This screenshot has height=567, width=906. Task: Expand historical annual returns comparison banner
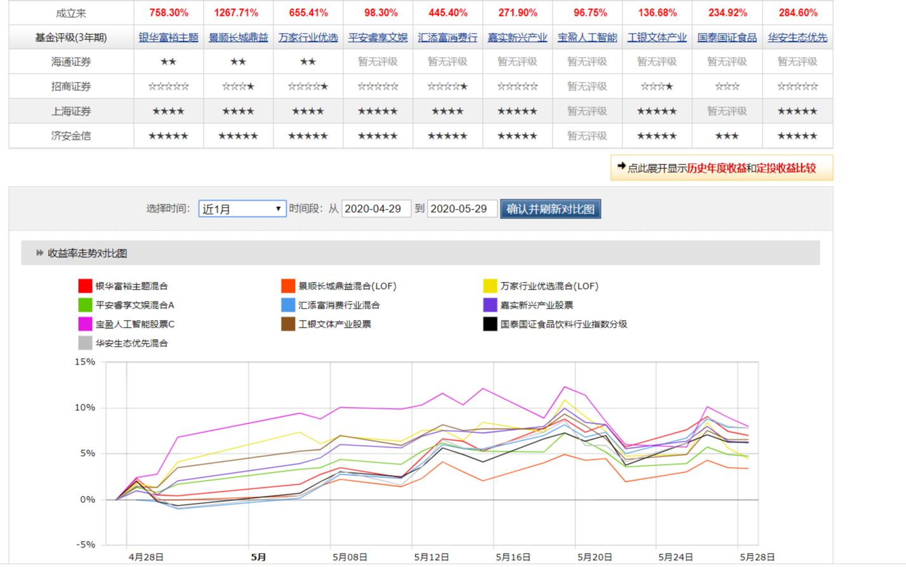[x=721, y=168]
